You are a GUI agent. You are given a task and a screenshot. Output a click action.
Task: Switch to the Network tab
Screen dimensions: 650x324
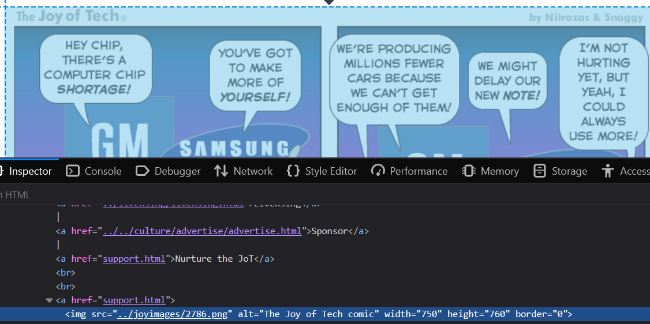click(x=243, y=171)
